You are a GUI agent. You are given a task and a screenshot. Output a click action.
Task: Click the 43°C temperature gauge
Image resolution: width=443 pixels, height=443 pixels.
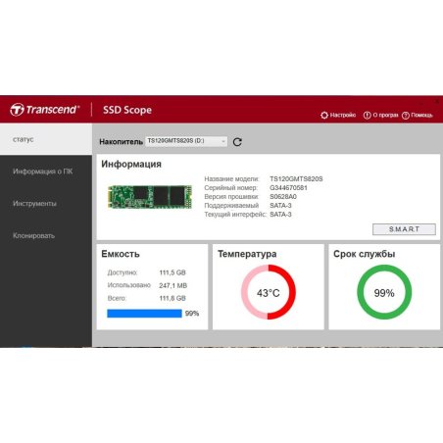click(x=269, y=292)
